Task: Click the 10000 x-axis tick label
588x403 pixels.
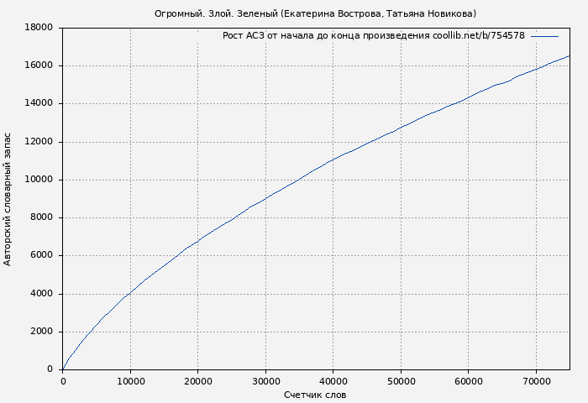Action: pos(130,381)
